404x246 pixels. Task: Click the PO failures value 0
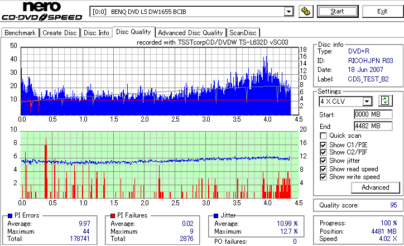pyautogui.click(x=295, y=242)
